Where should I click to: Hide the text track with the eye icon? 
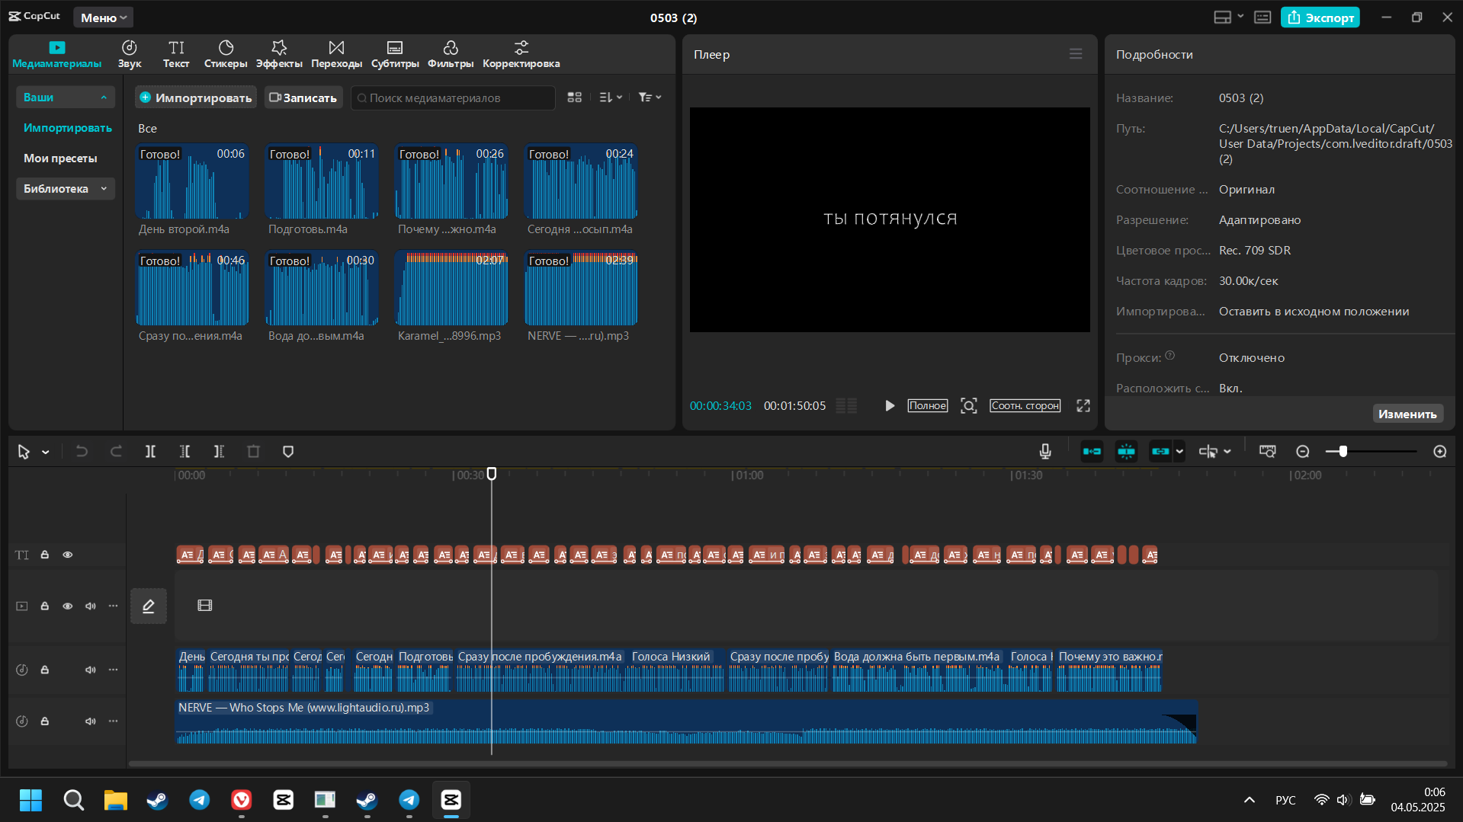point(68,555)
